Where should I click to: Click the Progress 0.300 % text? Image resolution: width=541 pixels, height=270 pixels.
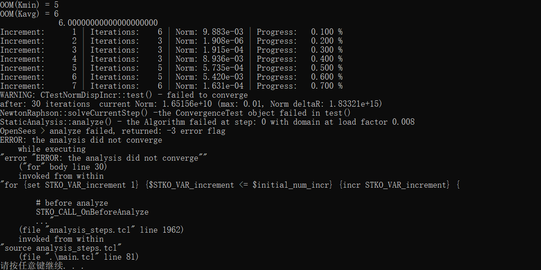(300, 50)
